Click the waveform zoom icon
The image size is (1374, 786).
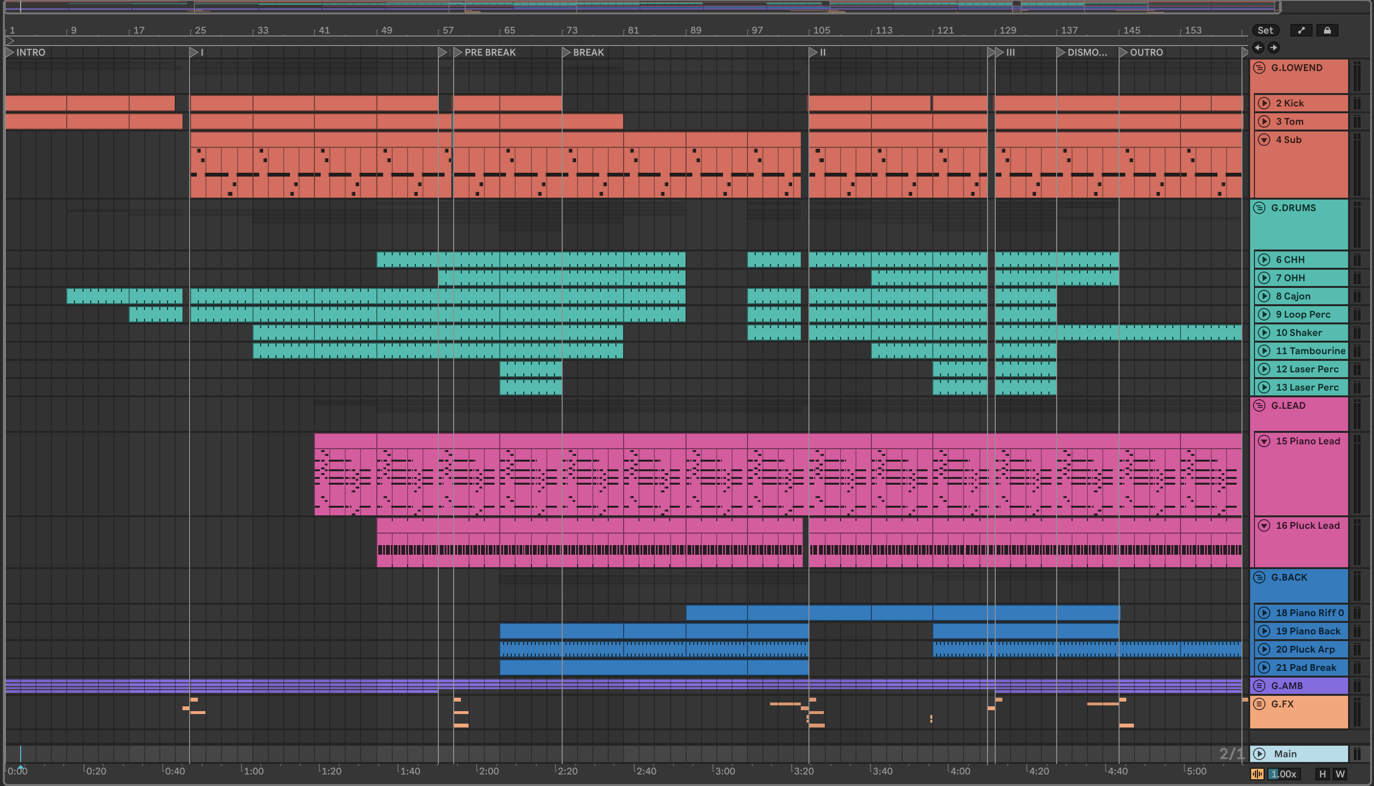click(x=1257, y=774)
